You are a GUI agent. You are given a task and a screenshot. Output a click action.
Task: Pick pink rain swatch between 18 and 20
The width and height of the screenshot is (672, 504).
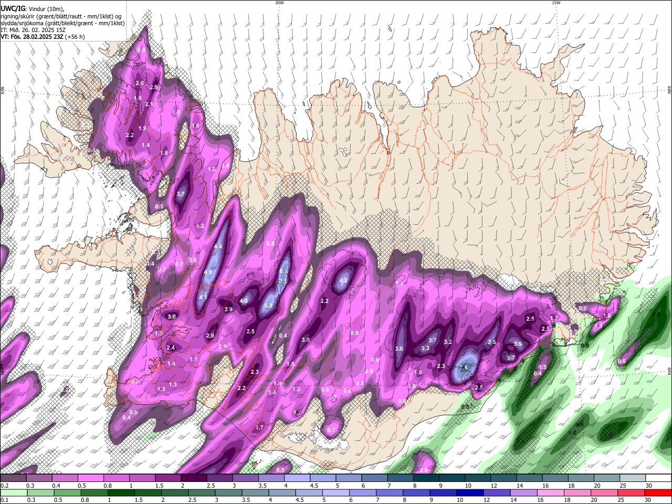coord(576,493)
